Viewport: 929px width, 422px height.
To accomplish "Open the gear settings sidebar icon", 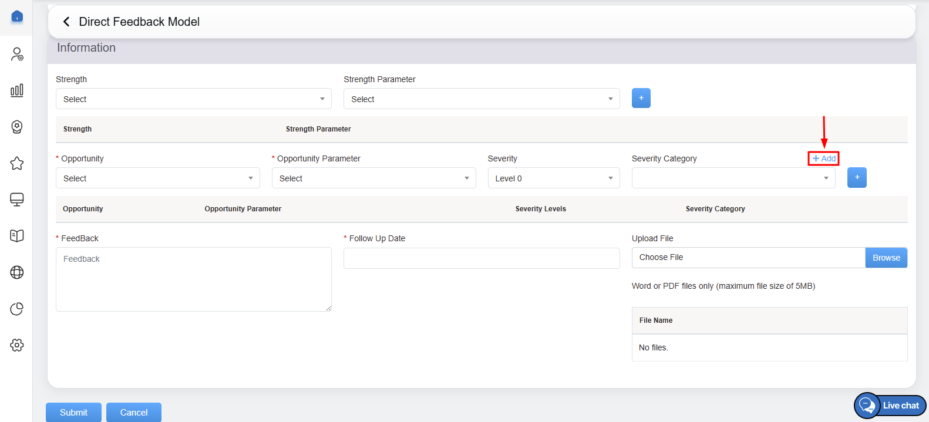I will click(x=17, y=345).
